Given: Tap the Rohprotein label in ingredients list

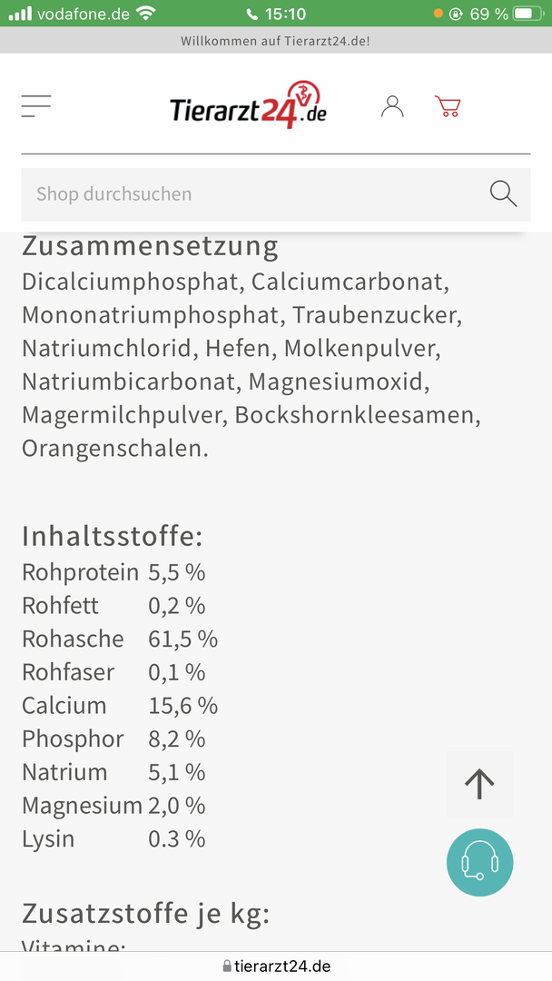Looking at the screenshot, I should pyautogui.click(x=80, y=572).
